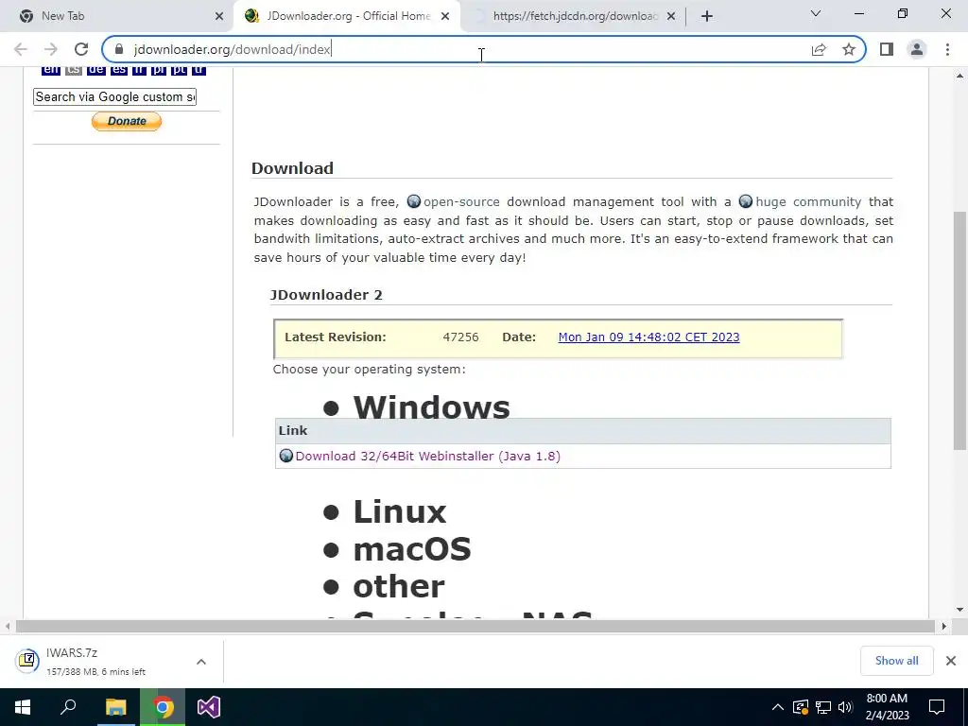Click the horizontal scrollbar right arrow
The height and width of the screenshot is (726, 968).
pyautogui.click(x=944, y=627)
